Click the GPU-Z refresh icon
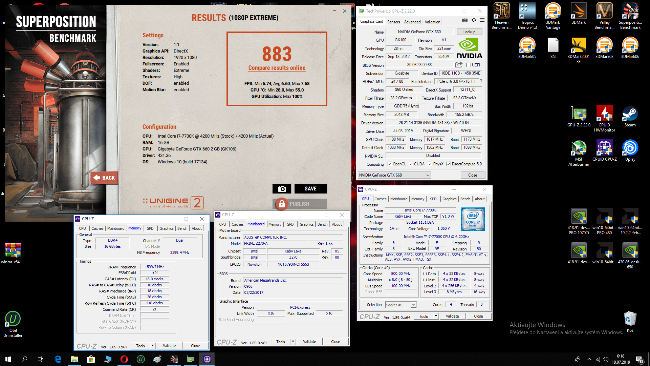The height and width of the screenshot is (366, 650). tap(474, 20)
